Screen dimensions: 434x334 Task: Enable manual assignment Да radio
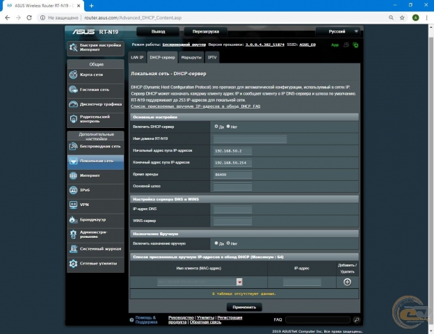pyautogui.click(x=216, y=243)
